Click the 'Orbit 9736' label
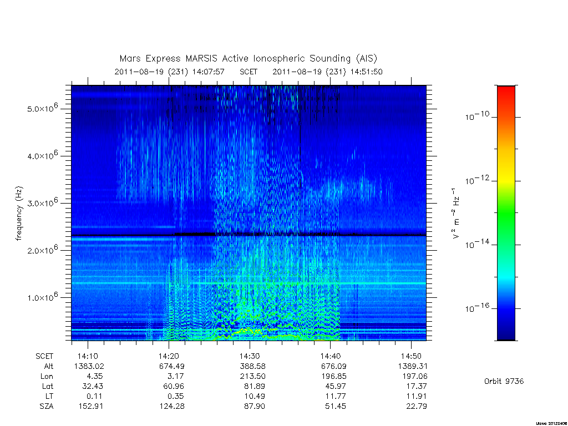This screenshot has width=568, height=426. point(504,381)
